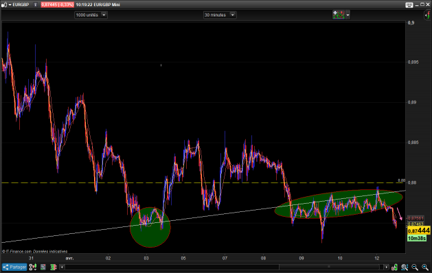Open the chart style candlestick icon
432x273 pixels.
tap(33, 267)
